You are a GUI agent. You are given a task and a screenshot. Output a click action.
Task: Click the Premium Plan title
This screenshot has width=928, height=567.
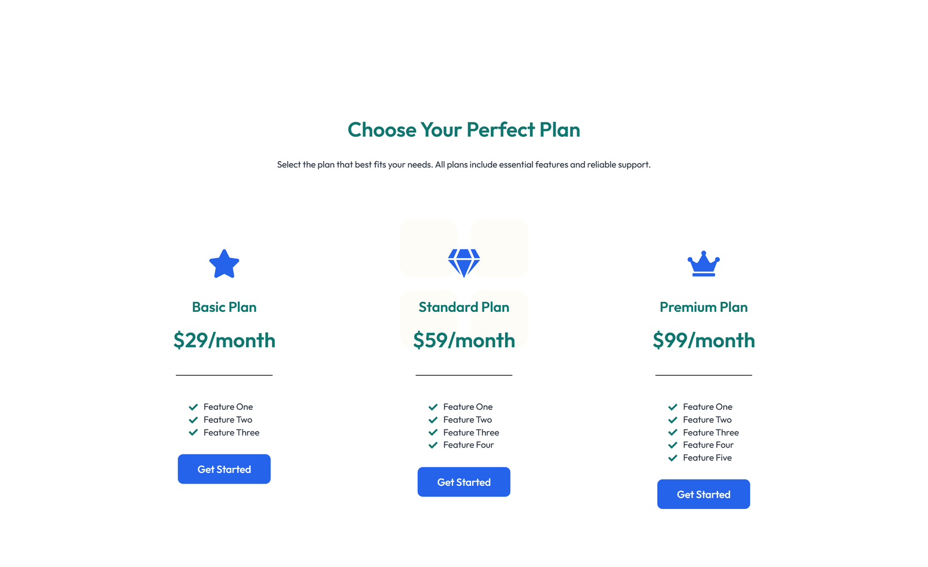(703, 307)
